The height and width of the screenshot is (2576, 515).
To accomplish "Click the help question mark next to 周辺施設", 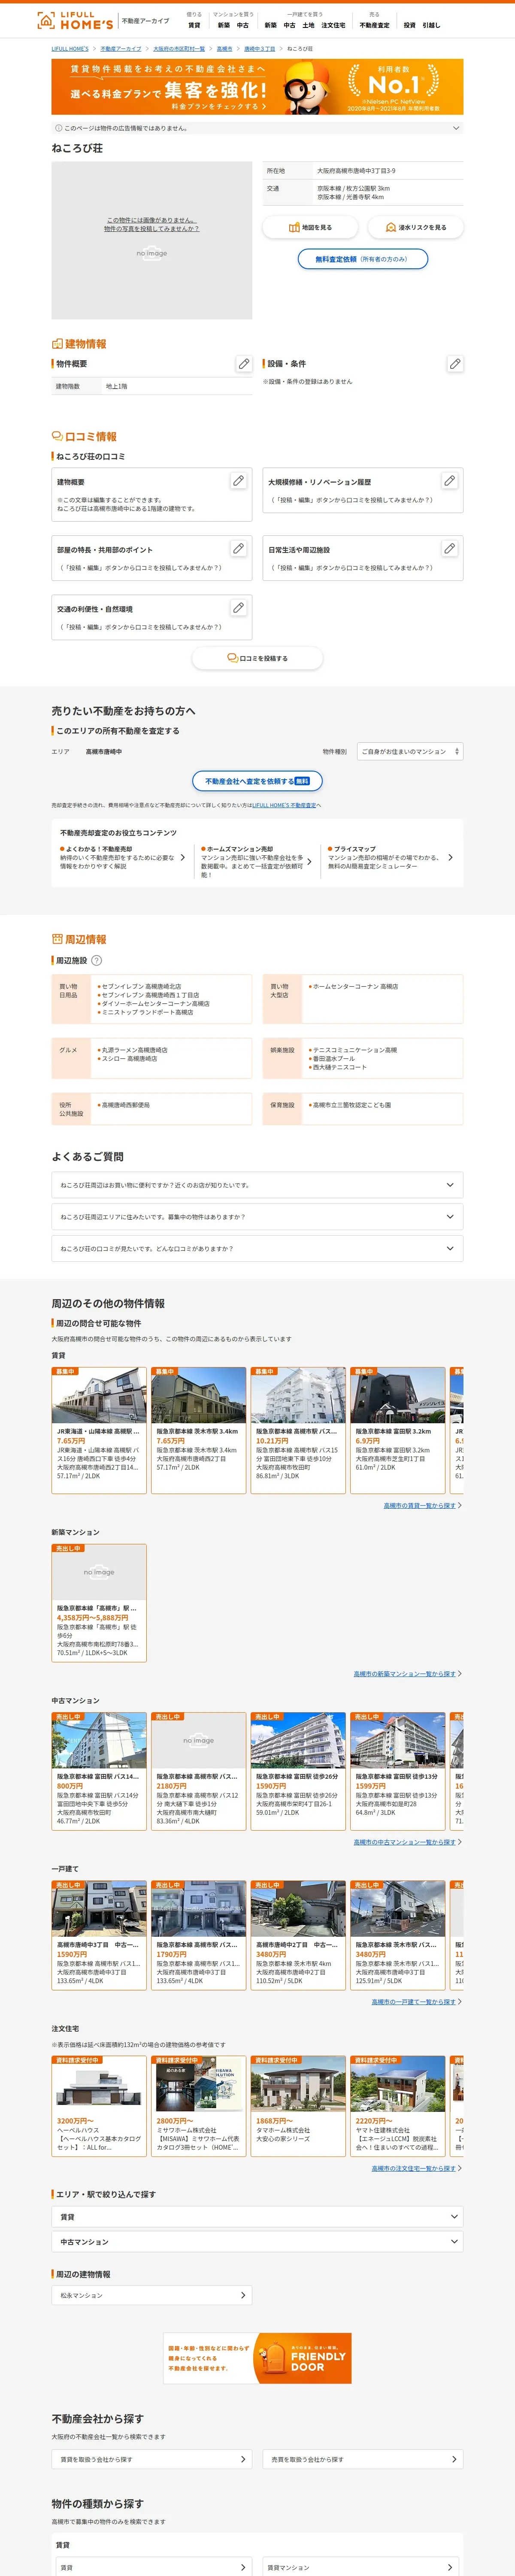I will [97, 960].
